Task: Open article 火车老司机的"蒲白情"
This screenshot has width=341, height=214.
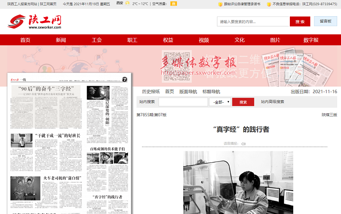Action: click(62, 178)
